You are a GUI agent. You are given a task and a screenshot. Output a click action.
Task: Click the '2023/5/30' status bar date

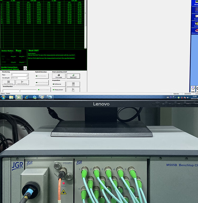click(188, 94)
